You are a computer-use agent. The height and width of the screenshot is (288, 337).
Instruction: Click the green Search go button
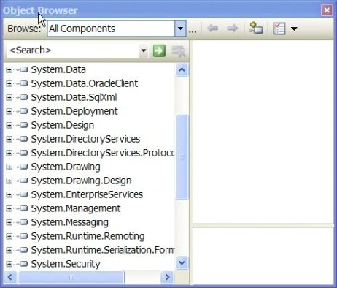tap(159, 50)
